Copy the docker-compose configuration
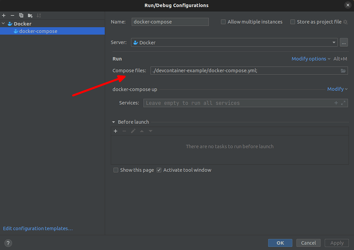Screen dimensions: 354x250 point(21,15)
